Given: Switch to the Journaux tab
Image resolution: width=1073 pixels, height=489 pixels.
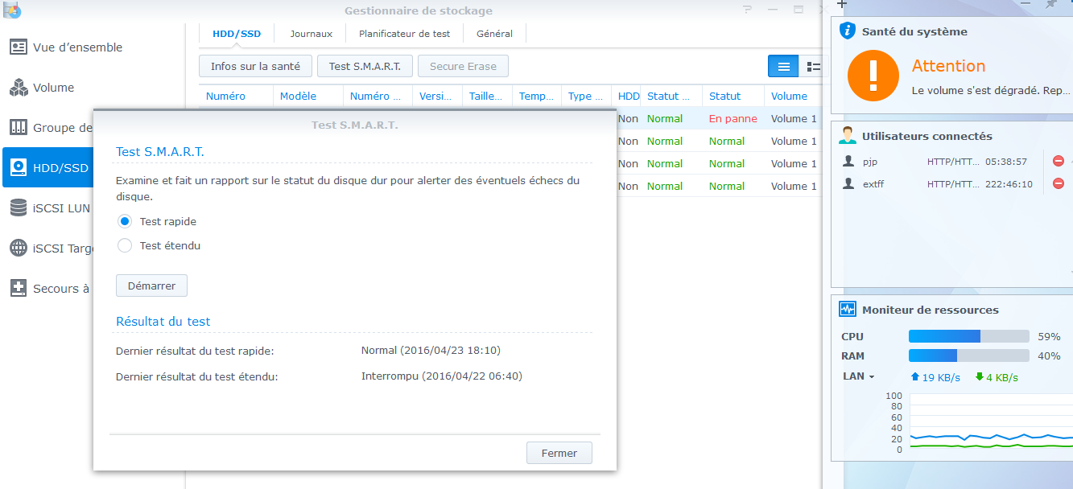Looking at the screenshot, I should [x=311, y=34].
